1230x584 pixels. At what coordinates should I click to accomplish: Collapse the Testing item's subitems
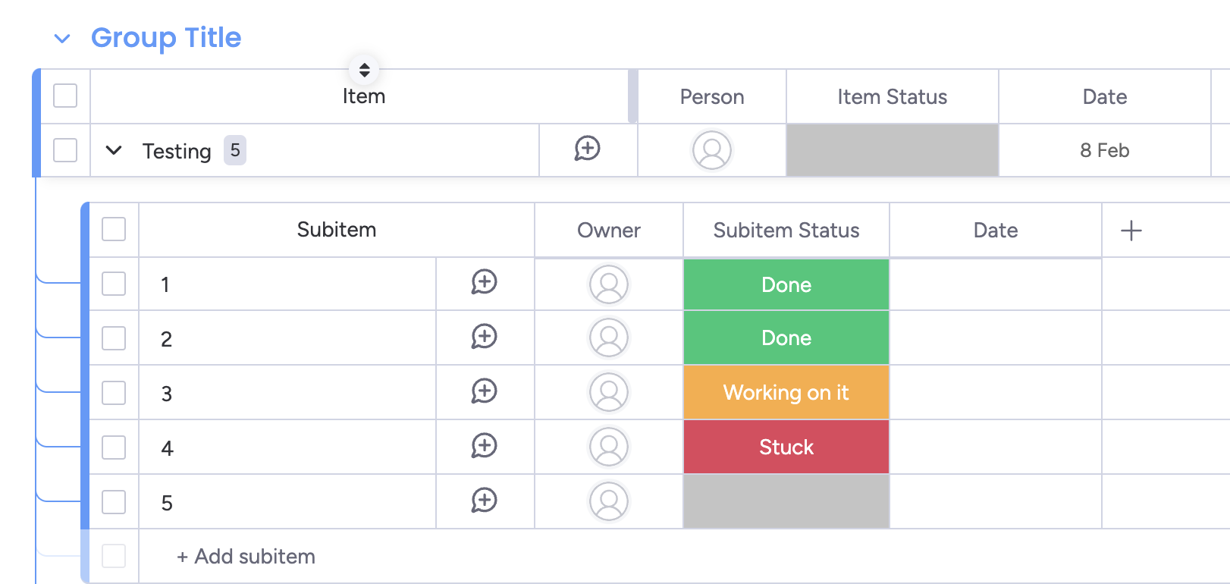pos(114,150)
